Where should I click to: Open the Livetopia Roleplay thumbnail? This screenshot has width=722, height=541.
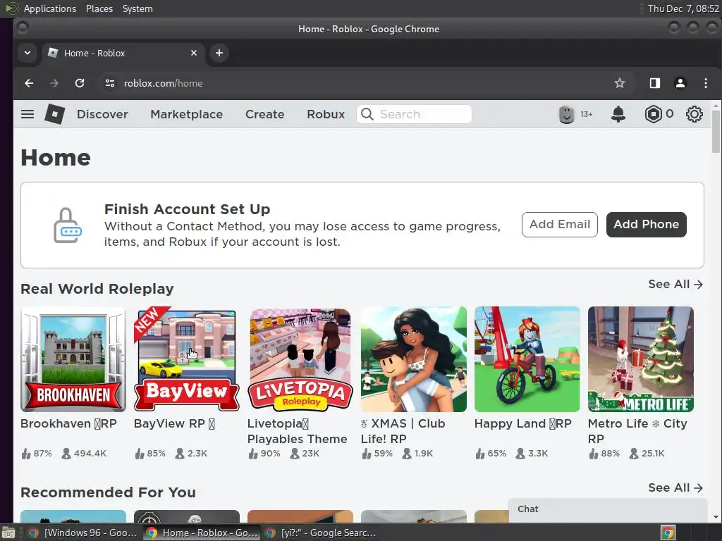coord(300,359)
